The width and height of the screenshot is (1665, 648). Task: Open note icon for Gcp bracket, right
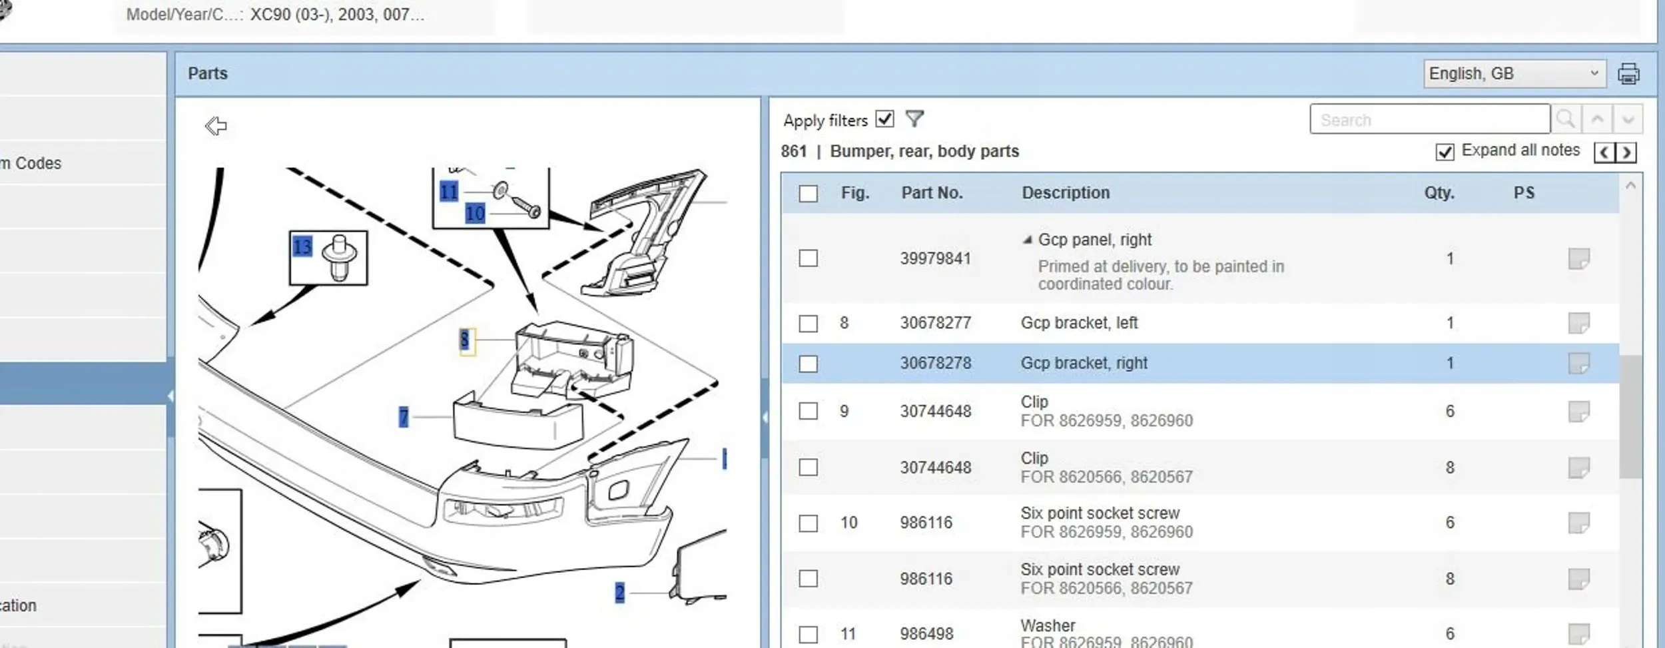1578,364
